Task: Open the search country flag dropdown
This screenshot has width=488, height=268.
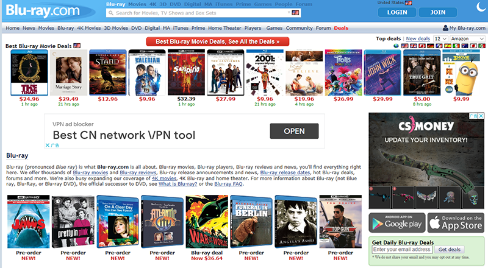Action: tap(293, 13)
